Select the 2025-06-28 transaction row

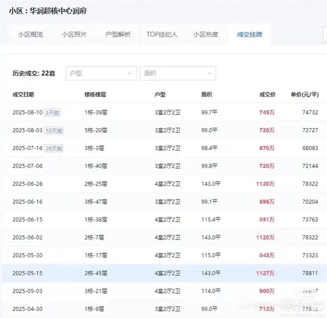tap(163, 184)
